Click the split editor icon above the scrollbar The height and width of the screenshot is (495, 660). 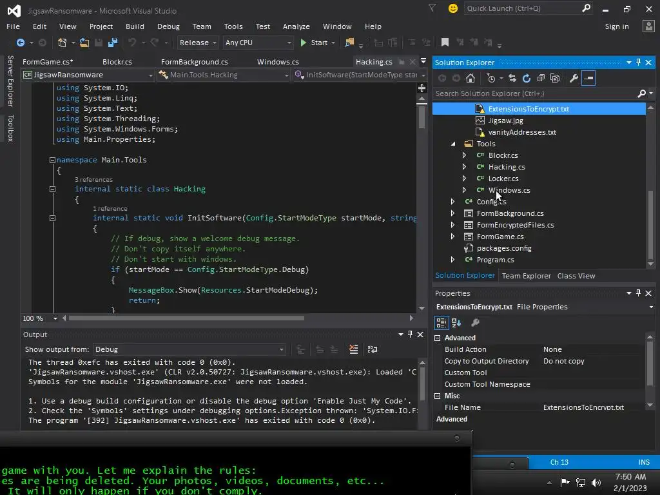pos(422,88)
